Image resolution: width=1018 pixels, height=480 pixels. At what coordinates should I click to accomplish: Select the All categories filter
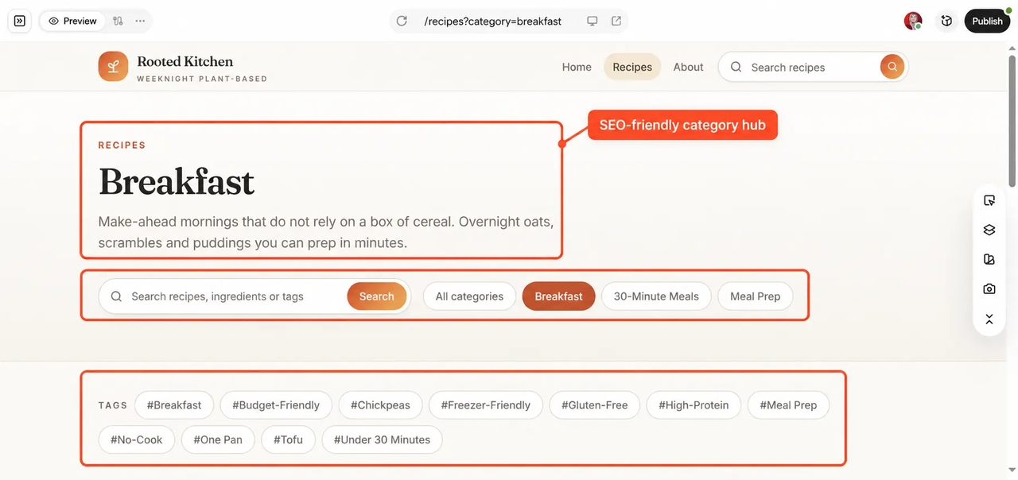[469, 296]
